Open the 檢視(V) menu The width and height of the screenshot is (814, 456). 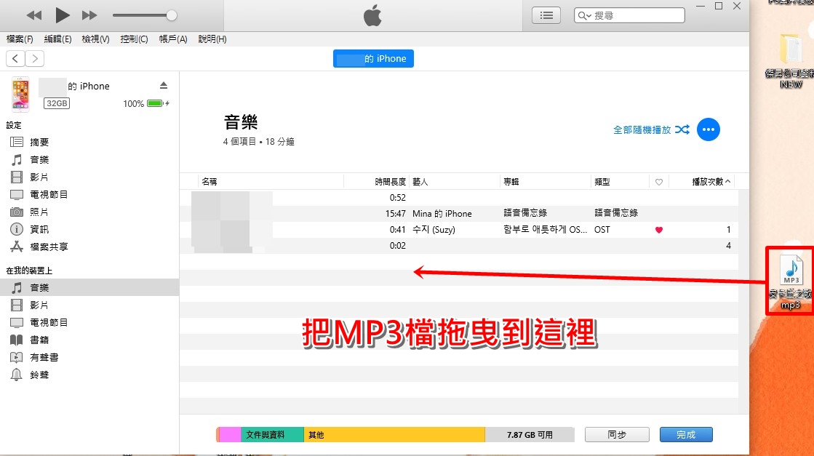pyautogui.click(x=95, y=39)
